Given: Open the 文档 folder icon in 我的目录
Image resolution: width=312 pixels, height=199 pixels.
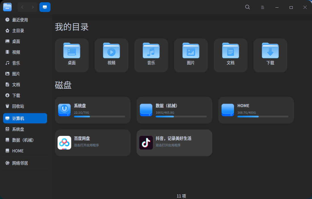Looking at the screenshot, I should (230, 50).
